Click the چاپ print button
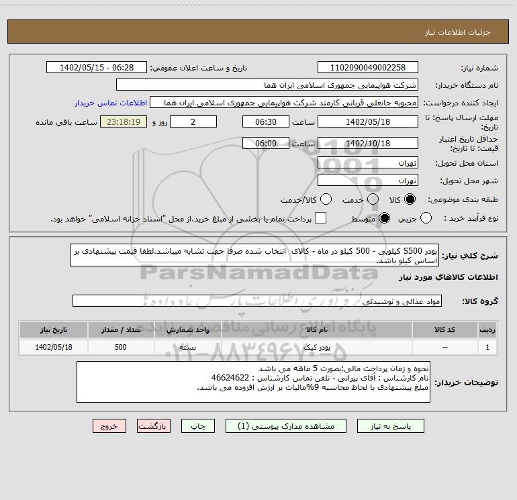The height and width of the screenshot is (500, 517). point(198,426)
